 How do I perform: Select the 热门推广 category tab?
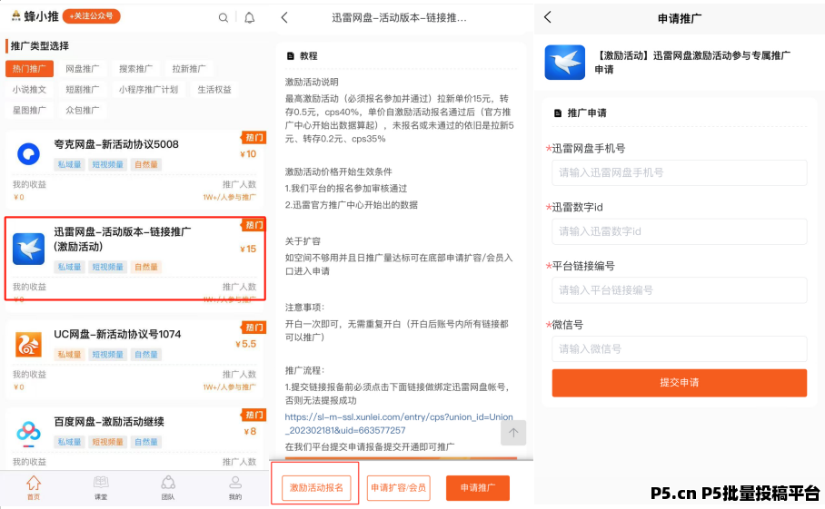pos(29,69)
